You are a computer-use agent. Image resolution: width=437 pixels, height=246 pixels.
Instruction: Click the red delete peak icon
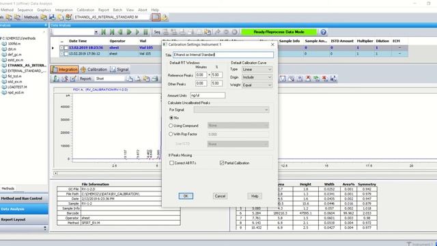pos(308,79)
